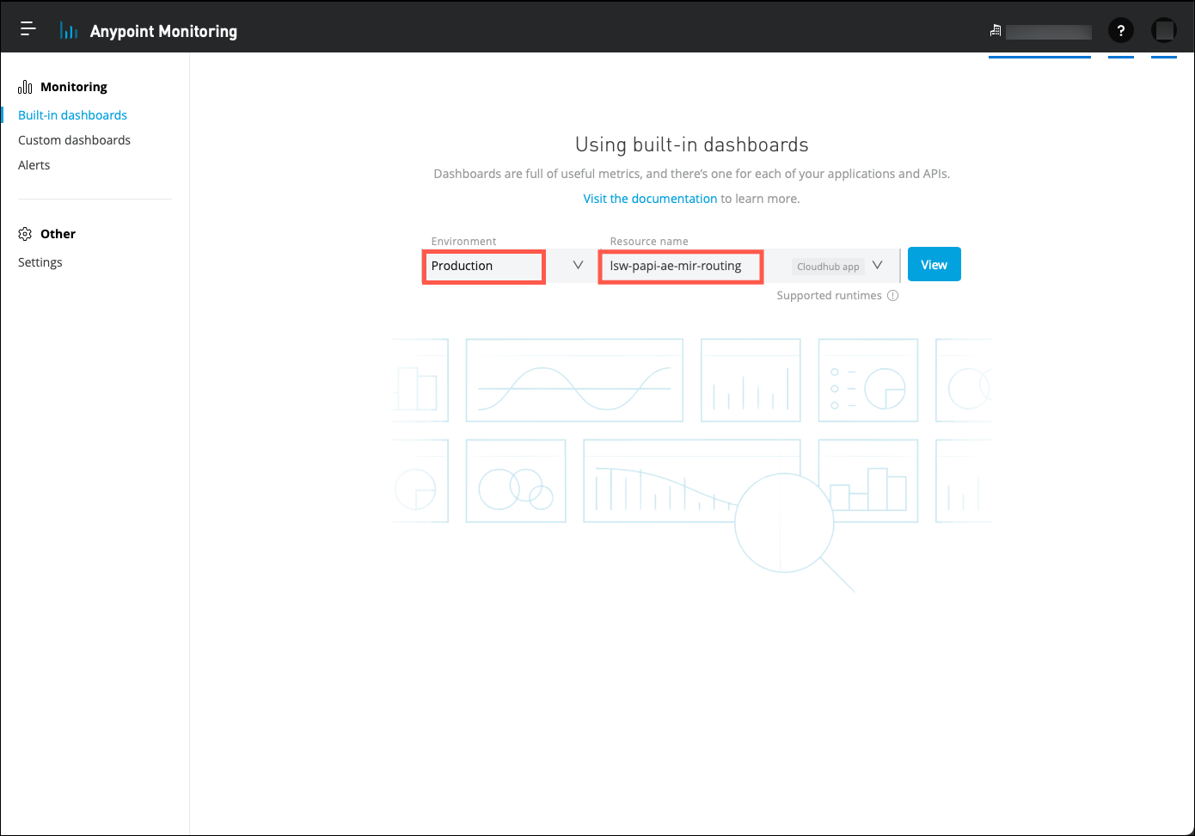The width and height of the screenshot is (1195, 836).
Task: Go to Built-in dashboards
Action: [x=72, y=115]
